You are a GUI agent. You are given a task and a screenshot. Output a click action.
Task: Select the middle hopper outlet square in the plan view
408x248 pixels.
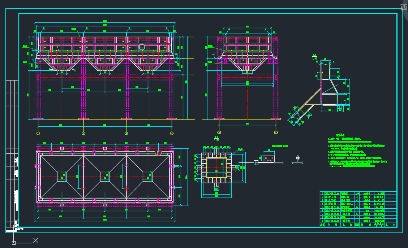pos(105,176)
